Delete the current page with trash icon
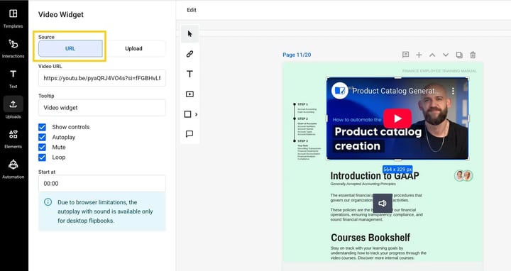 coord(473,55)
